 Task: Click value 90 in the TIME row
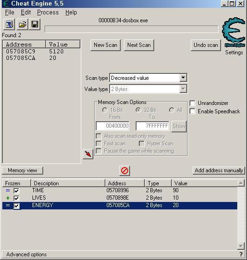click(175, 190)
